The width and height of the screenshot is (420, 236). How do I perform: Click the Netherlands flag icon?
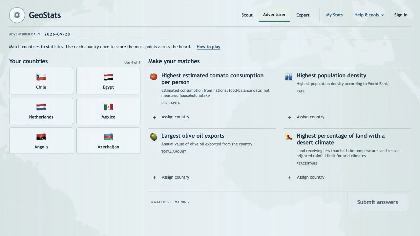coord(41,107)
